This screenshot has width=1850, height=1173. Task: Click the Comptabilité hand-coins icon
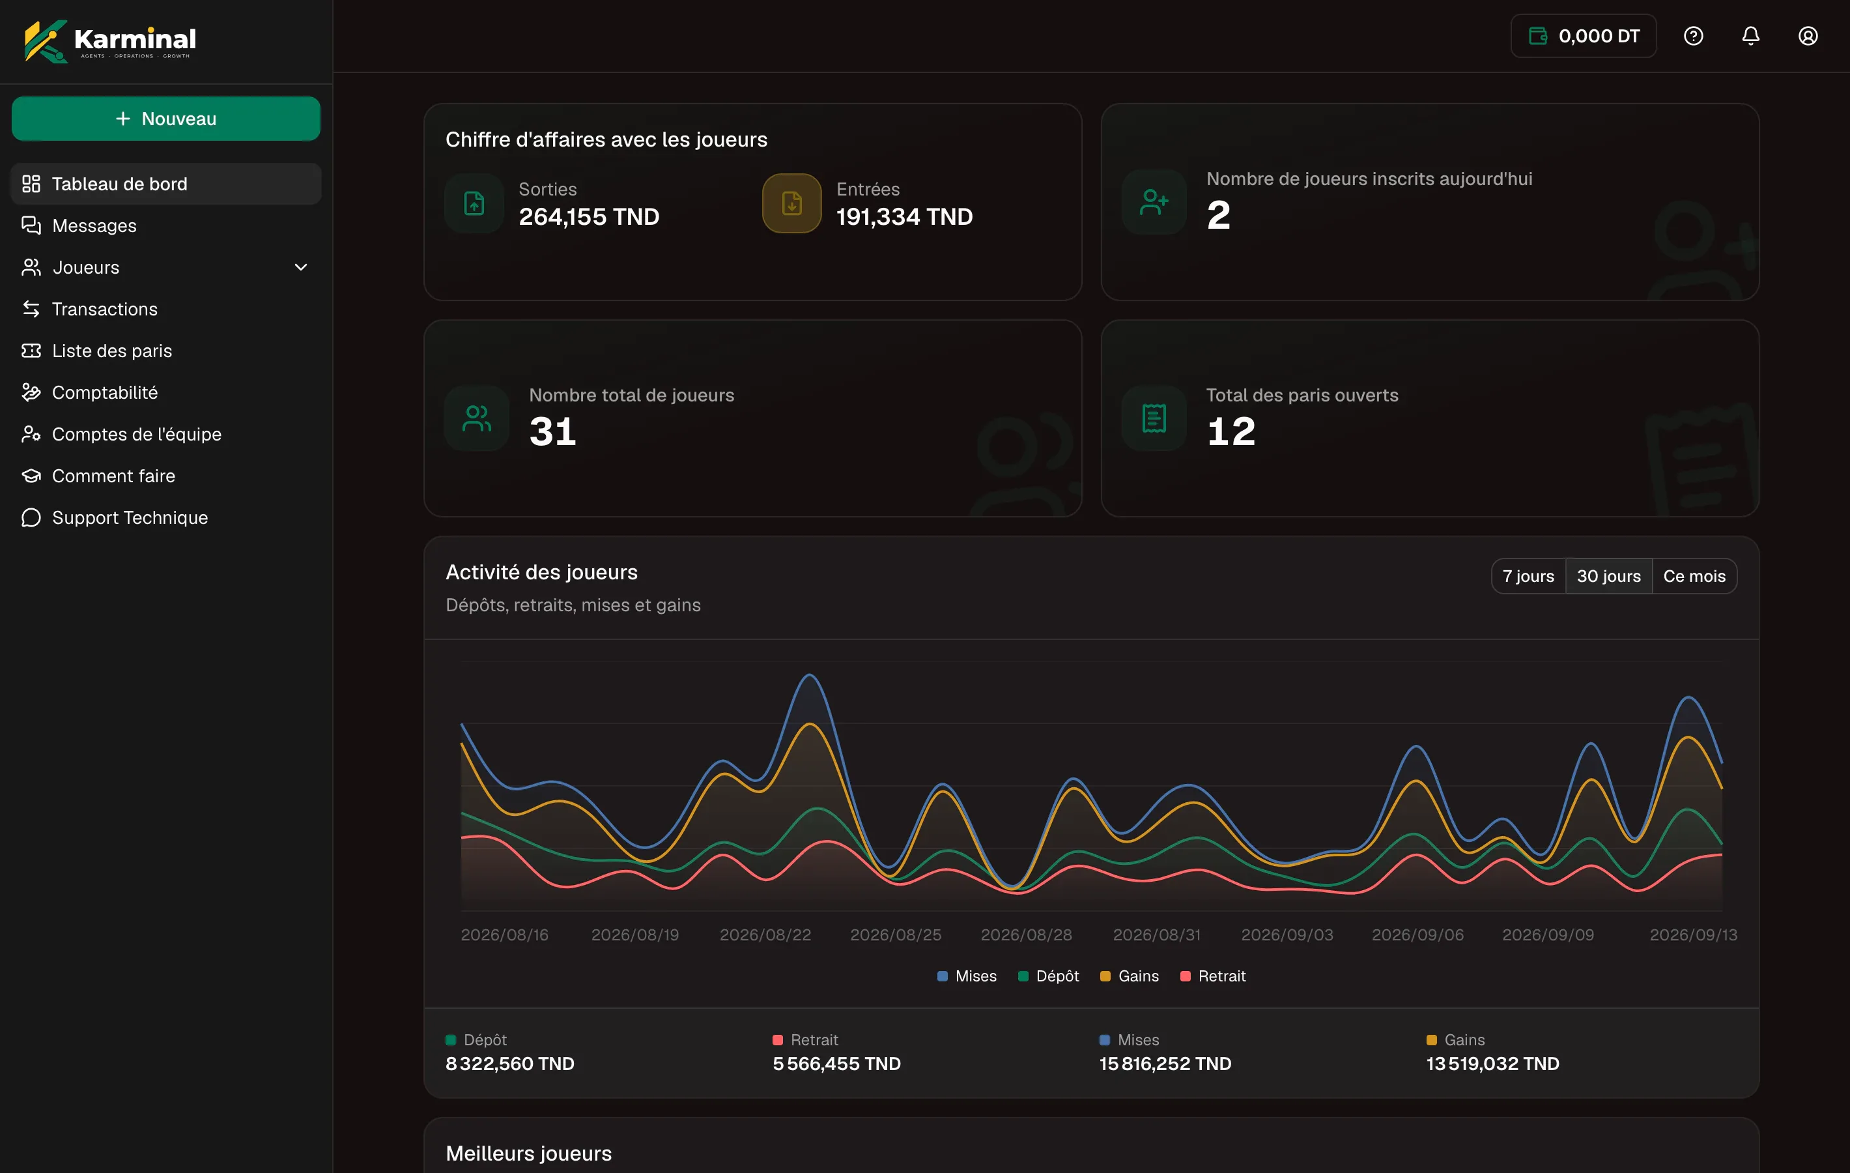click(31, 392)
